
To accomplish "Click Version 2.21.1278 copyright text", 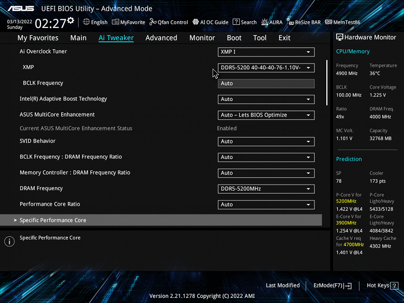I will 202,296.
